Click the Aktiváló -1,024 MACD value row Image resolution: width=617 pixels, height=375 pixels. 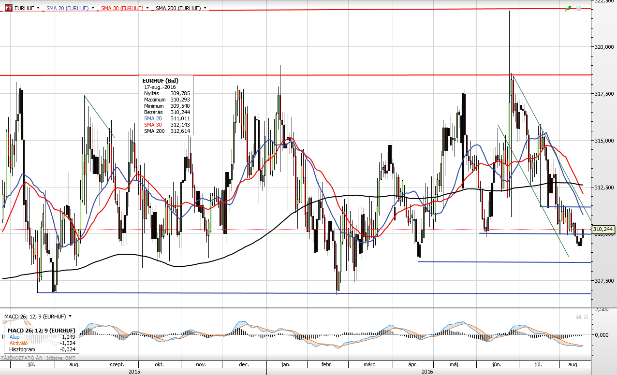pyautogui.click(x=42, y=343)
